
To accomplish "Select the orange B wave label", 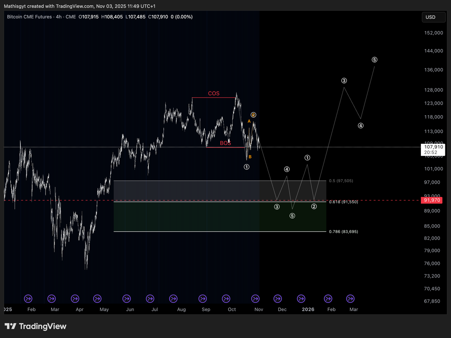I will coord(250,157).
